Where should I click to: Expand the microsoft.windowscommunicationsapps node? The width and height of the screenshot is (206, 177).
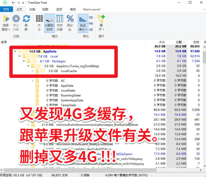coord(28,124)
